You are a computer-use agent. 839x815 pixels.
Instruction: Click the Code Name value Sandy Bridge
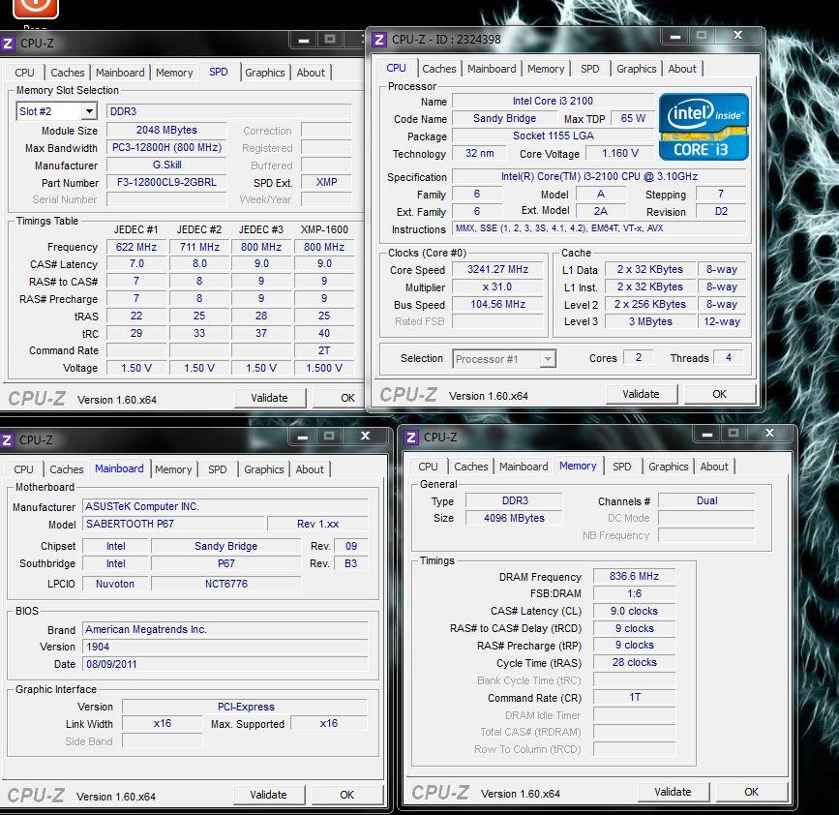click(x=504, y=118)
